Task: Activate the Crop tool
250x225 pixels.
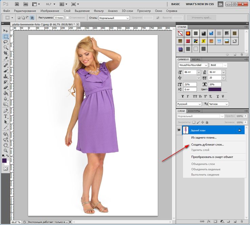Action: pyautogui.click(x=6, y=53)
